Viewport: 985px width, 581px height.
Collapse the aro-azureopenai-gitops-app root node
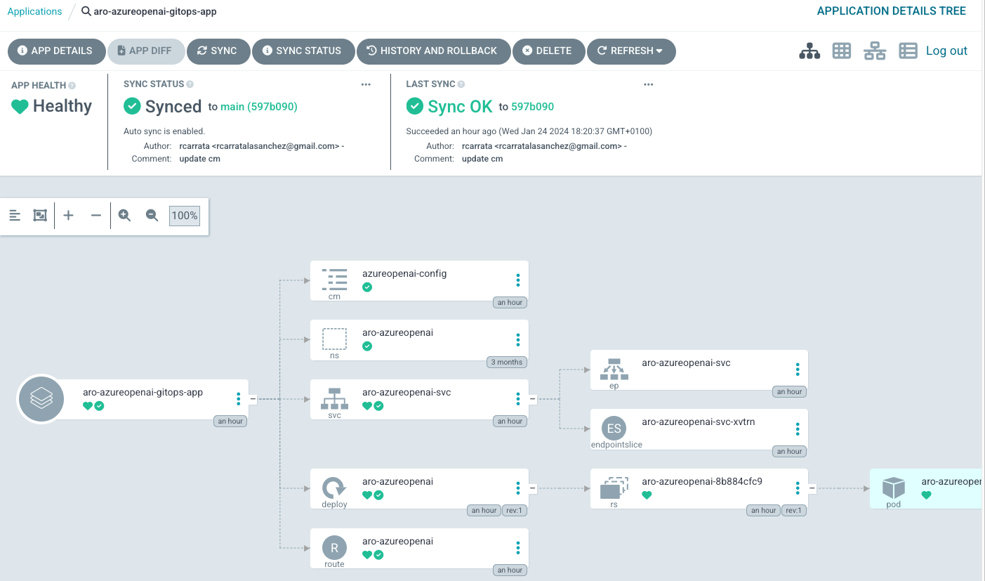click(x=253, y=399)
